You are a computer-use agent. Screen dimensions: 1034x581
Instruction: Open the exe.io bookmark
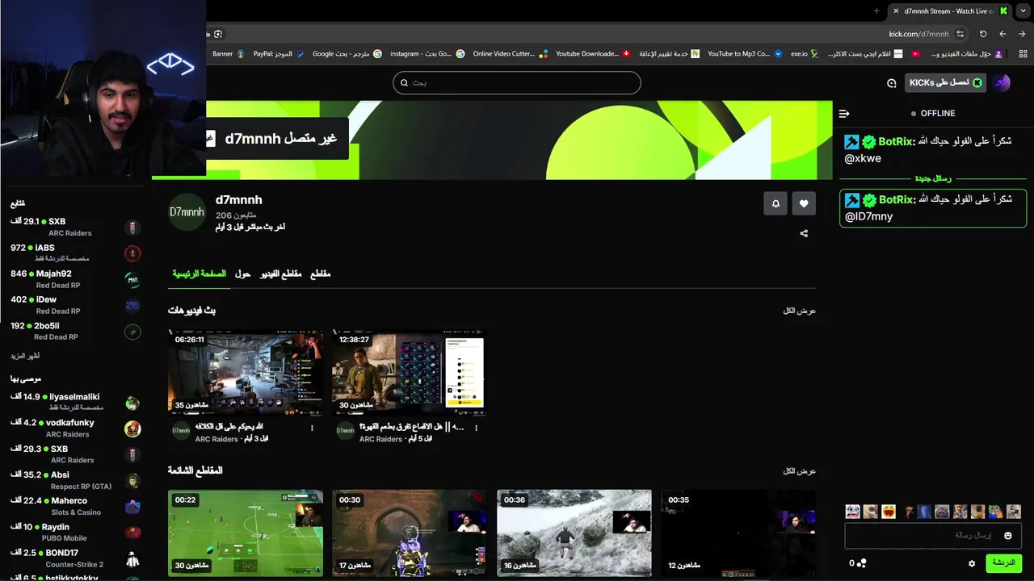[x=805, y=54]
